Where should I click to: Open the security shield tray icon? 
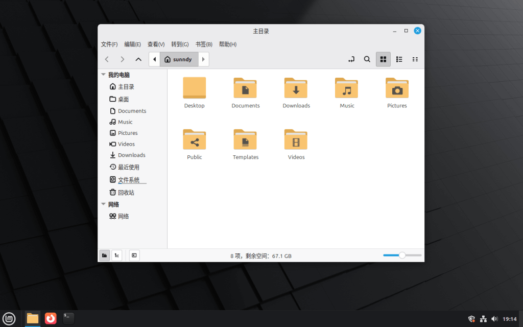point(471,319)
